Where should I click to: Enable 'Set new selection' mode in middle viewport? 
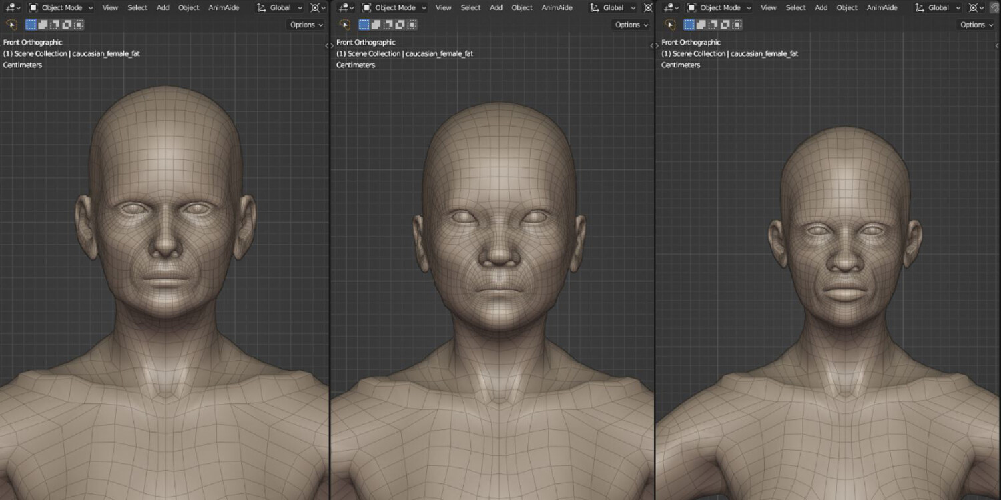pyautogui.click(x=364, y=25)
